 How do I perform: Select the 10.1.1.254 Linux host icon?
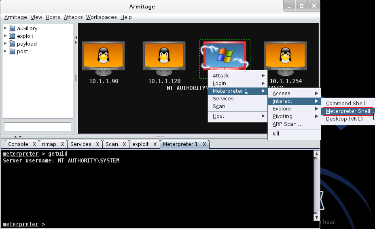pos(285,58)
